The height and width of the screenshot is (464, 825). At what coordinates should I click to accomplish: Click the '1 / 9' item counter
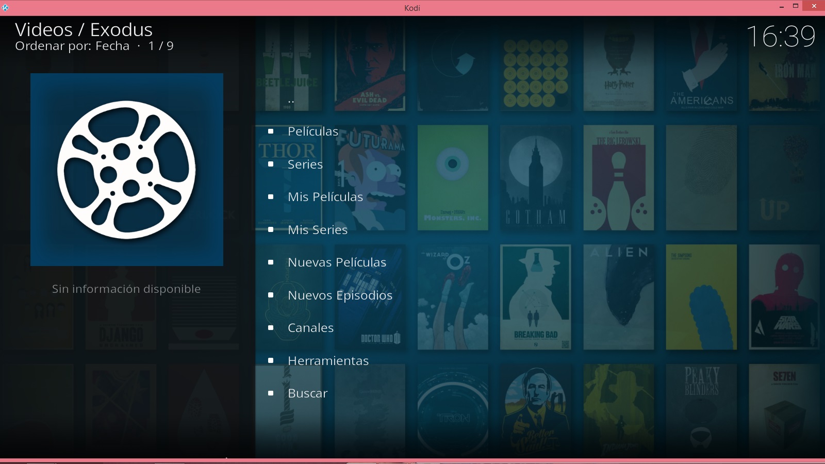tap(161, 46)
